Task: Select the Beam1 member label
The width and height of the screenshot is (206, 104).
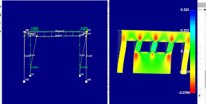Action: click(58, 36)
